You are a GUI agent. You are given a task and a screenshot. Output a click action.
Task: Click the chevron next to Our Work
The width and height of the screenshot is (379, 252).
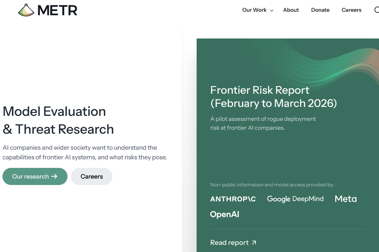tap(272, 10)
